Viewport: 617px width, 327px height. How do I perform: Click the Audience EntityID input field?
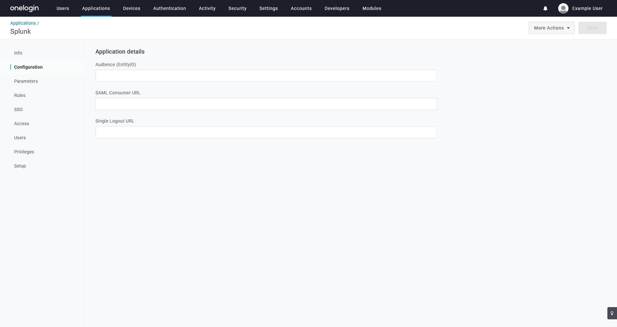266,76
